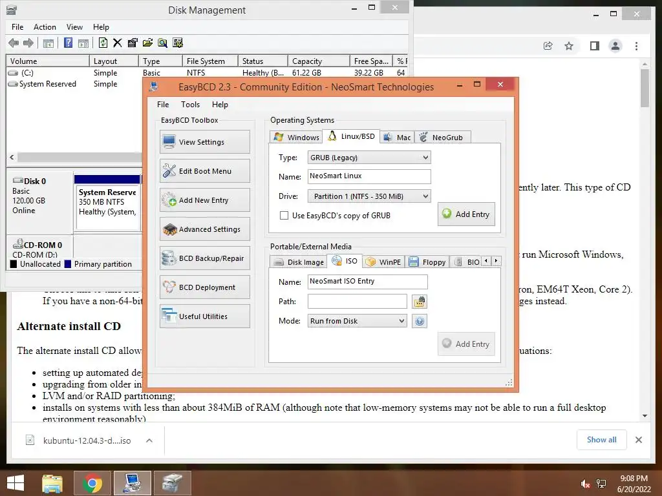The image size is (662, 496).
Task: Click the Back arrow in Disk Management toolbar
Action: (14, 43)
